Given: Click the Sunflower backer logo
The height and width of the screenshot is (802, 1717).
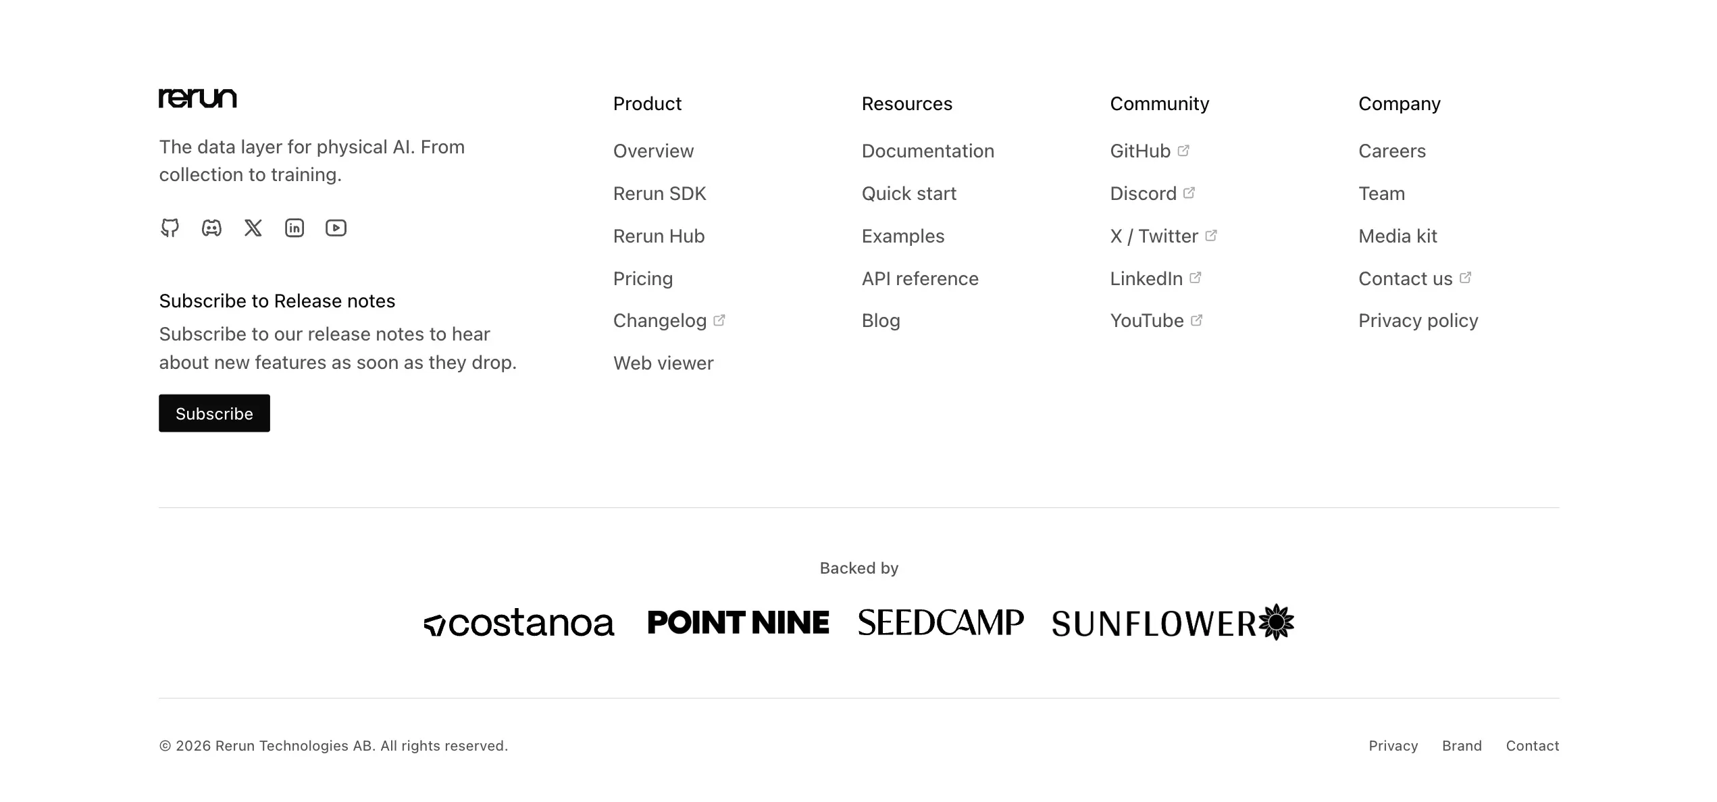Looking at the screenshot, I should 1173,622.
